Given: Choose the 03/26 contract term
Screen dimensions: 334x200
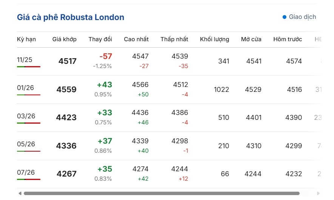Looking at the screenshot, I should tap(26, 116).
